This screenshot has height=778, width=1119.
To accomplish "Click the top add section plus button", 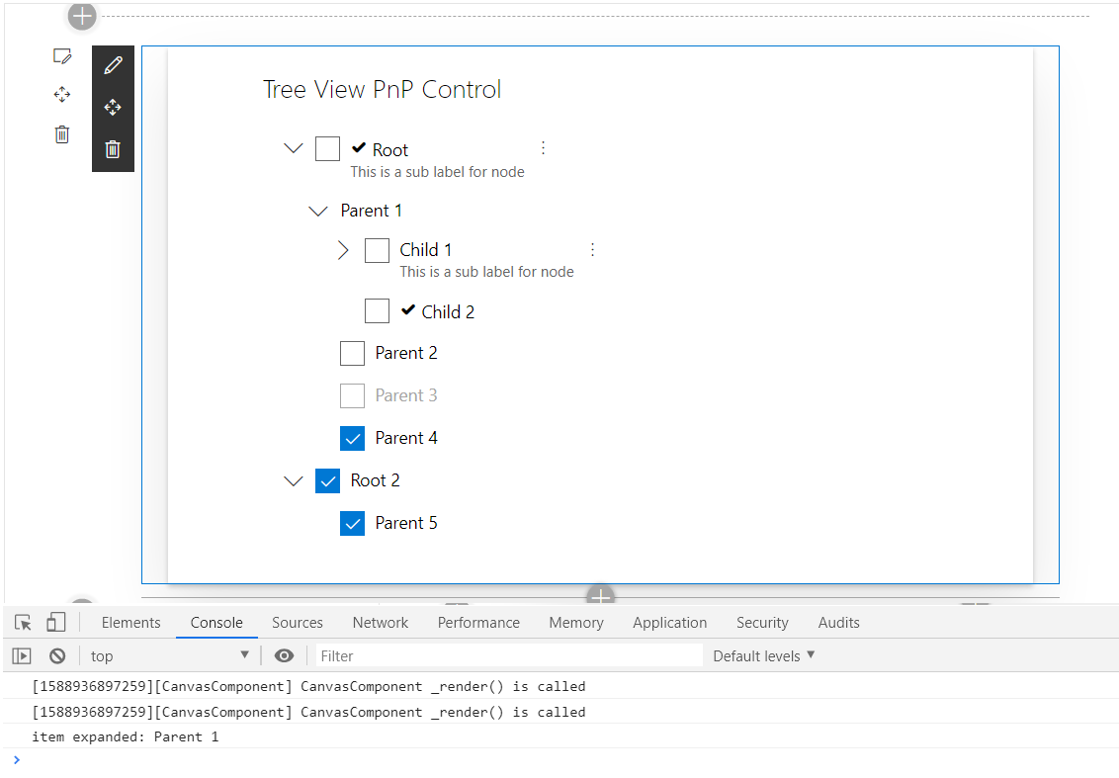I will pos(82,16).
